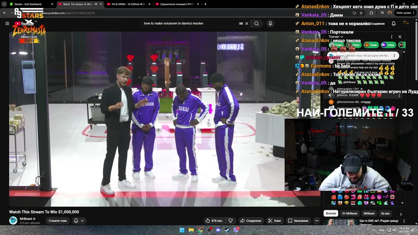Screen dimensions: 418x235
Task: Open notification bell dropdown beside Станете член
Action: pyautogui.click(x=79, y=221)
